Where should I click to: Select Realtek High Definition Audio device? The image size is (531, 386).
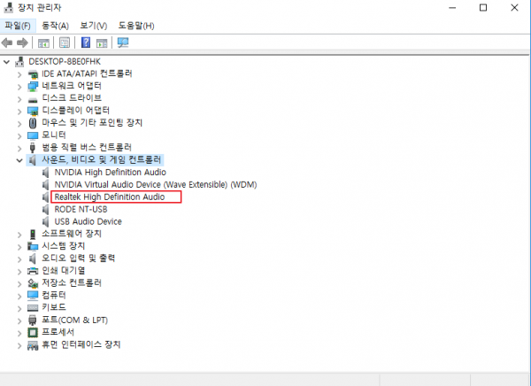110,197
